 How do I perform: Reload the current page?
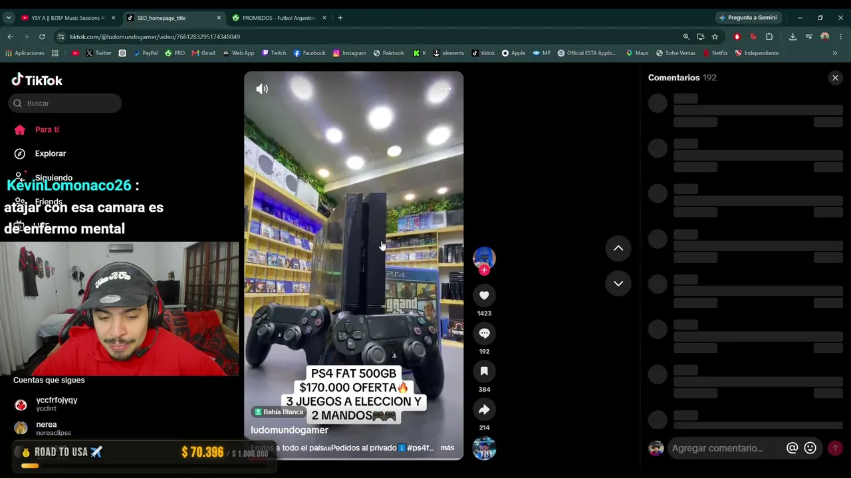tap(42, 37)
